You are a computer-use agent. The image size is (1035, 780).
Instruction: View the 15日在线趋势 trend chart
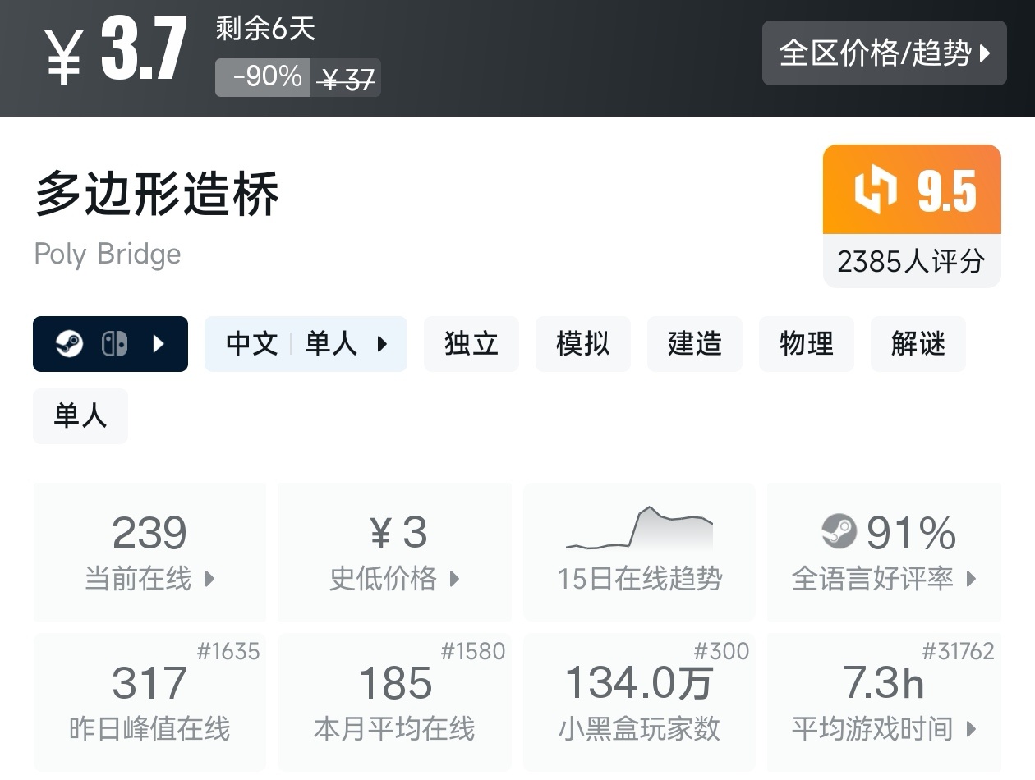click(639, 530)
